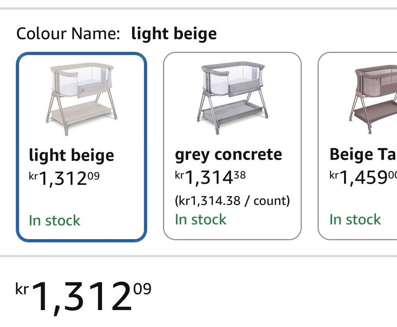Image resolution: width=397 pixels, height=327 pixels.
Task: Select the light beige colour name label
Action: [71, 155]
